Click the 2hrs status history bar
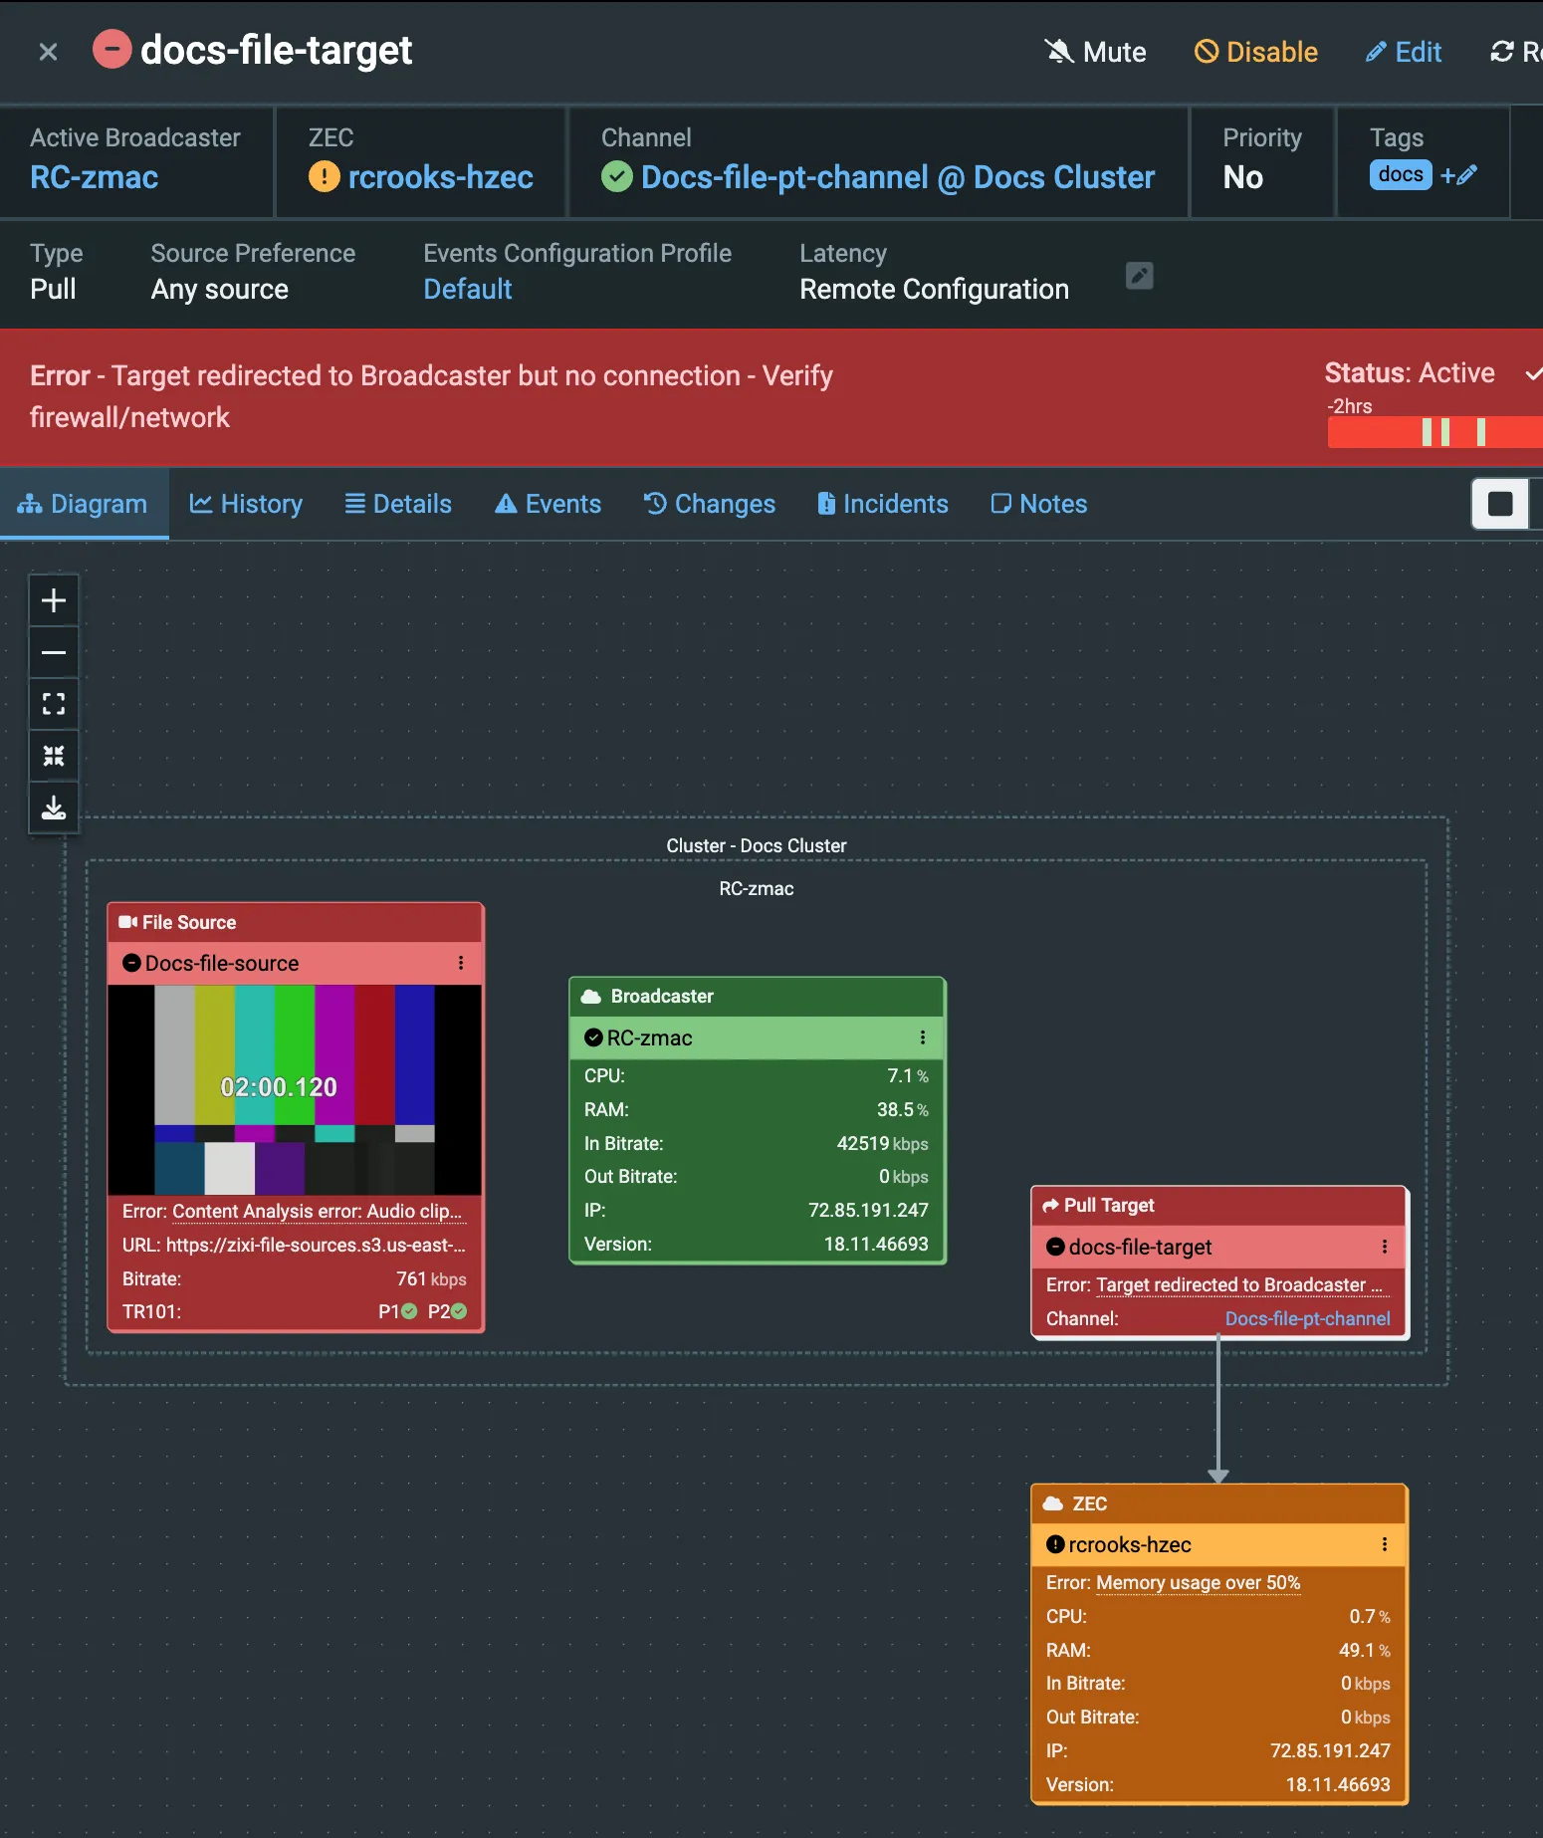 click(x=1434, y=432)
